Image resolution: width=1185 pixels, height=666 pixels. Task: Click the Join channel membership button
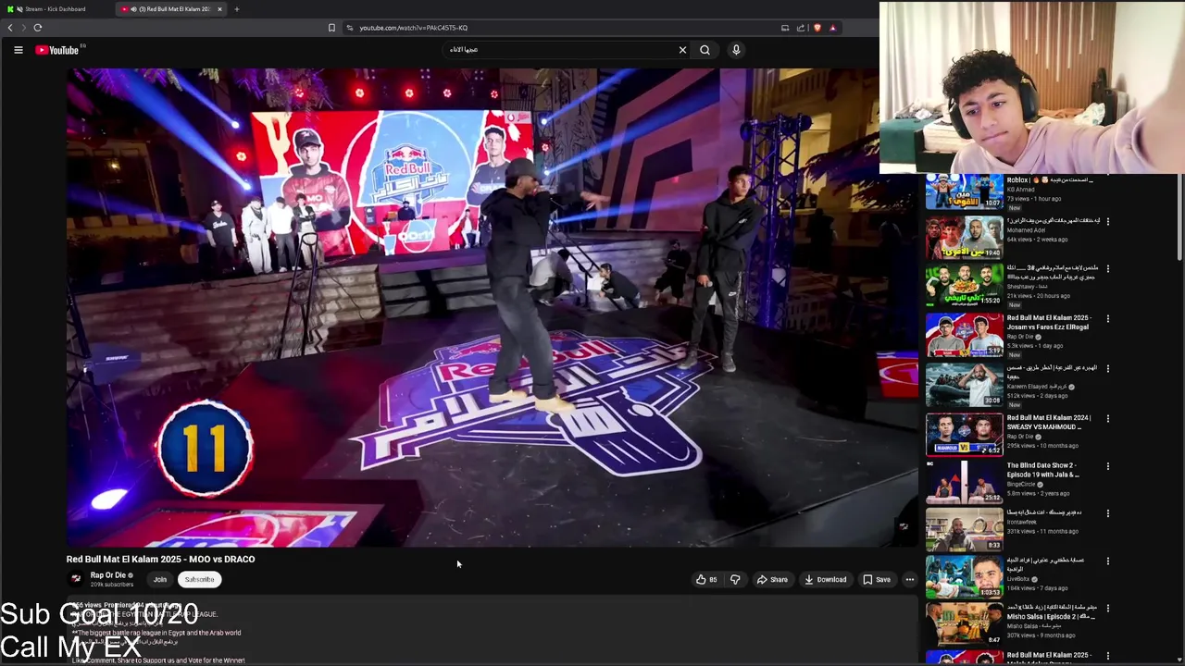[x=160, y=580]
